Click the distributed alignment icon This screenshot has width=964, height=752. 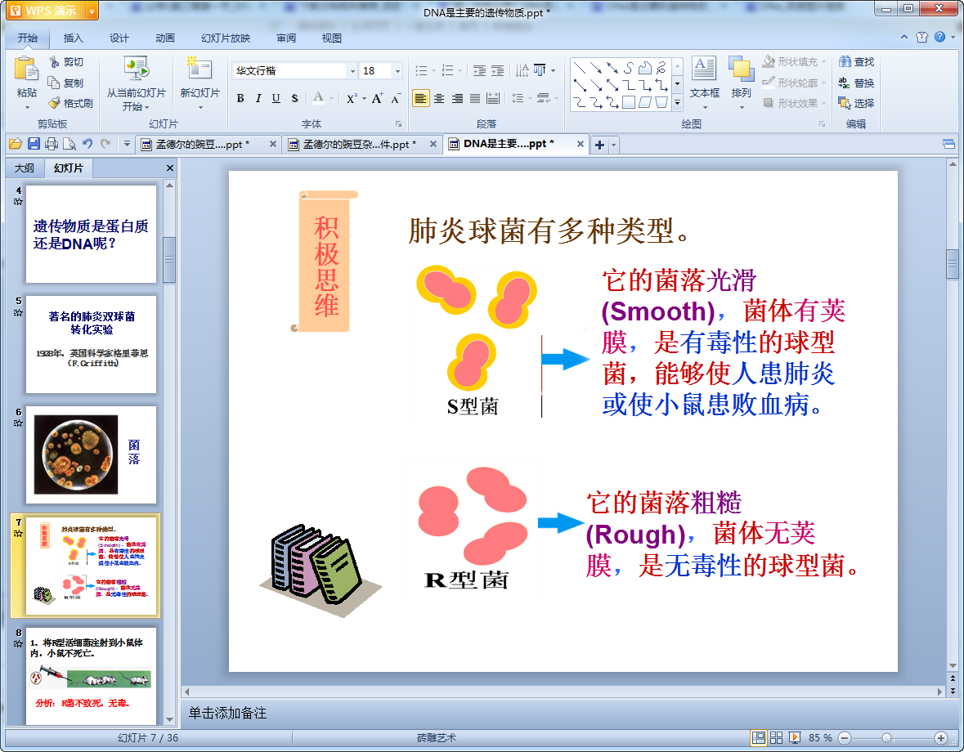493,98
